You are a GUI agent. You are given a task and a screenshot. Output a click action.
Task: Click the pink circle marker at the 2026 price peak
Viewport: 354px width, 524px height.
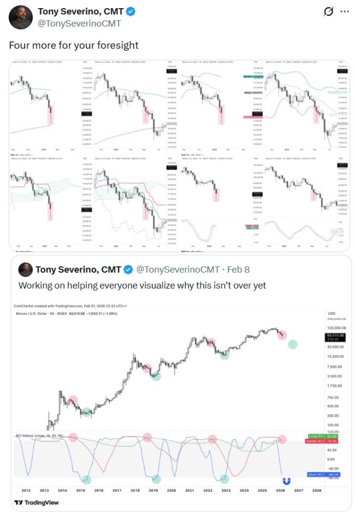[x=282, y=335]
